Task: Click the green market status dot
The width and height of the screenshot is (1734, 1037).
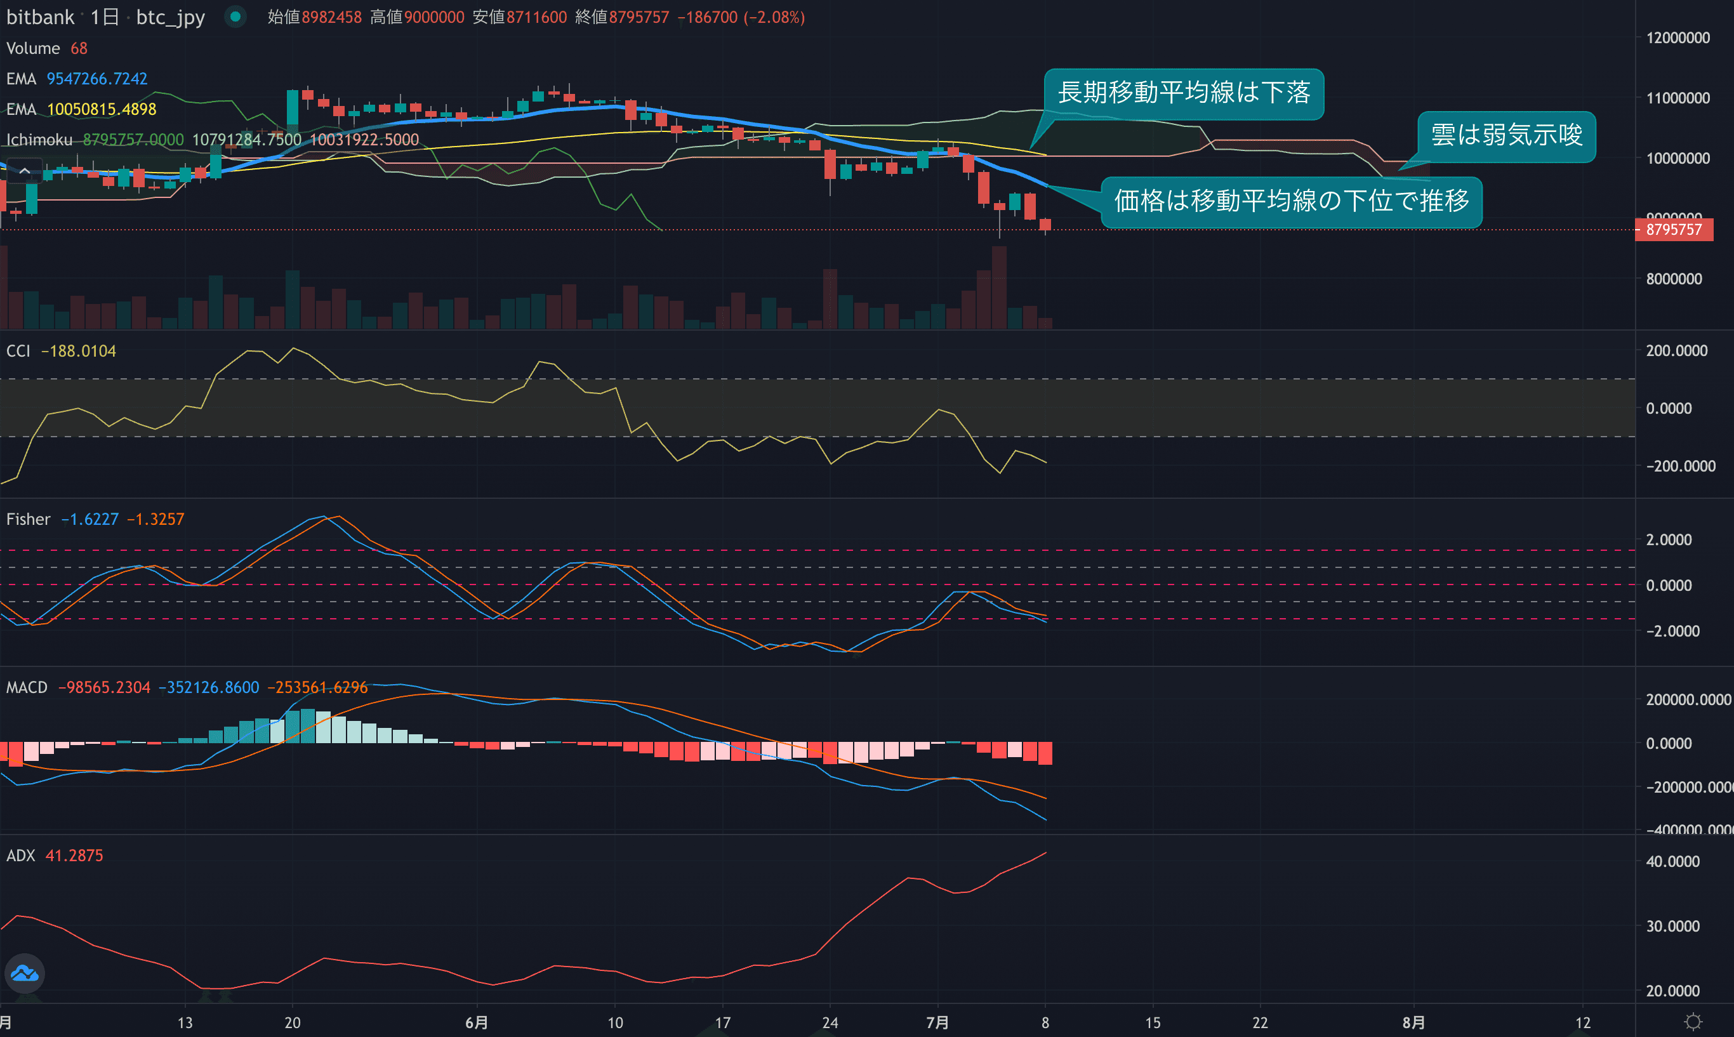Action: click(235, 16)
